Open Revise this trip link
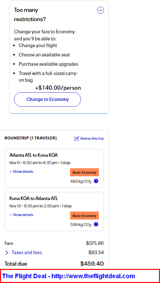This screenshot has width=160, height=283. point(92,138)
